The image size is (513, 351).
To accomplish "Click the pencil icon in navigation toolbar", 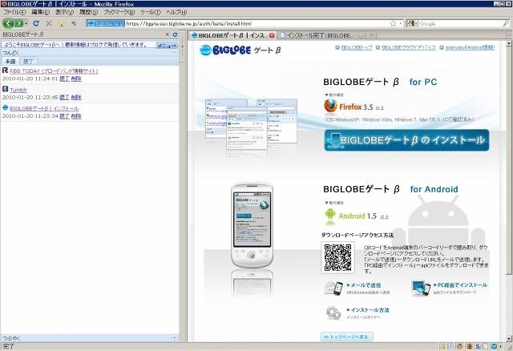I will (x=74, y=23).
